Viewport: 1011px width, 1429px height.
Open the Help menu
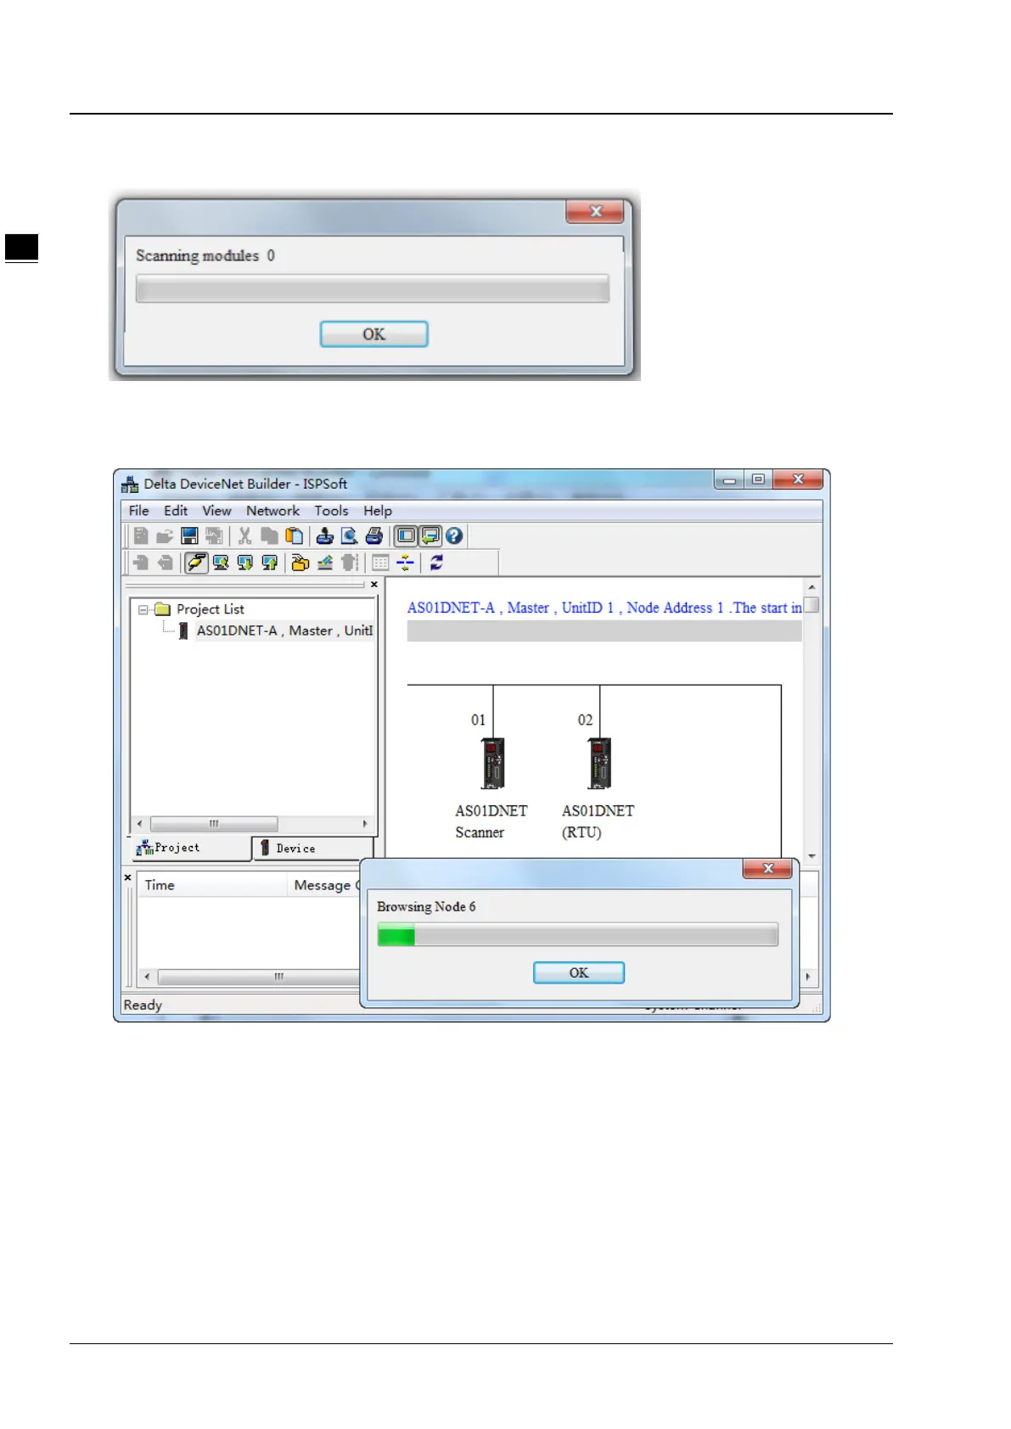click(378, 511)
